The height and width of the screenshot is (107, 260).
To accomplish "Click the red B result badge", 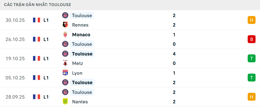I will 251,39.
